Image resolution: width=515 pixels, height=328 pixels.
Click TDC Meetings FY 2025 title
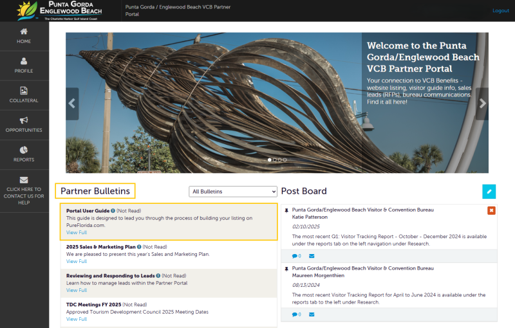pos(93,305)
